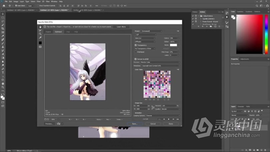Image resolution: width=270 pixels, height=152 pixels.
Task: Open the Filter menu
Action: pos(39,1)
